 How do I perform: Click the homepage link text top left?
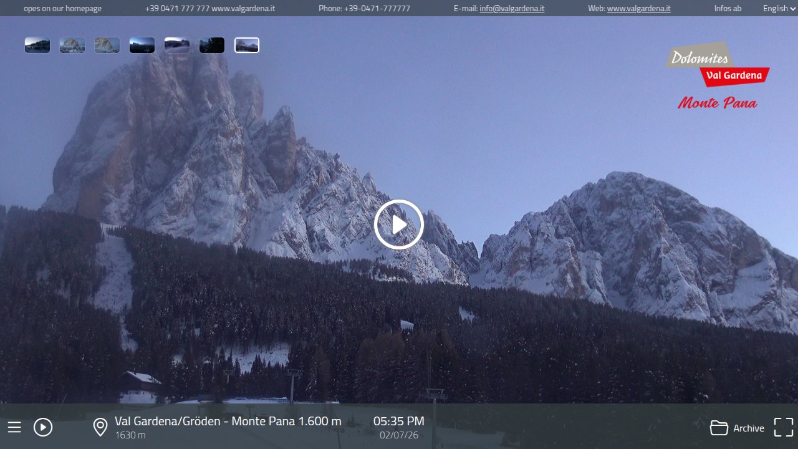(62, 8)
